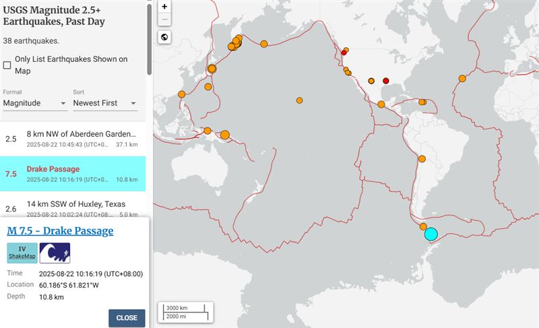Select the large cyan Drake Passage earthquake marker
Viewport: 539px width, 328px height.
click(431, 234)
